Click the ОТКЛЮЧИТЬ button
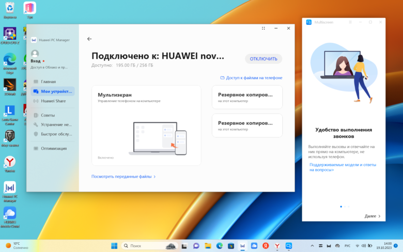The image size is (403, 252). [x=263, y=59]
